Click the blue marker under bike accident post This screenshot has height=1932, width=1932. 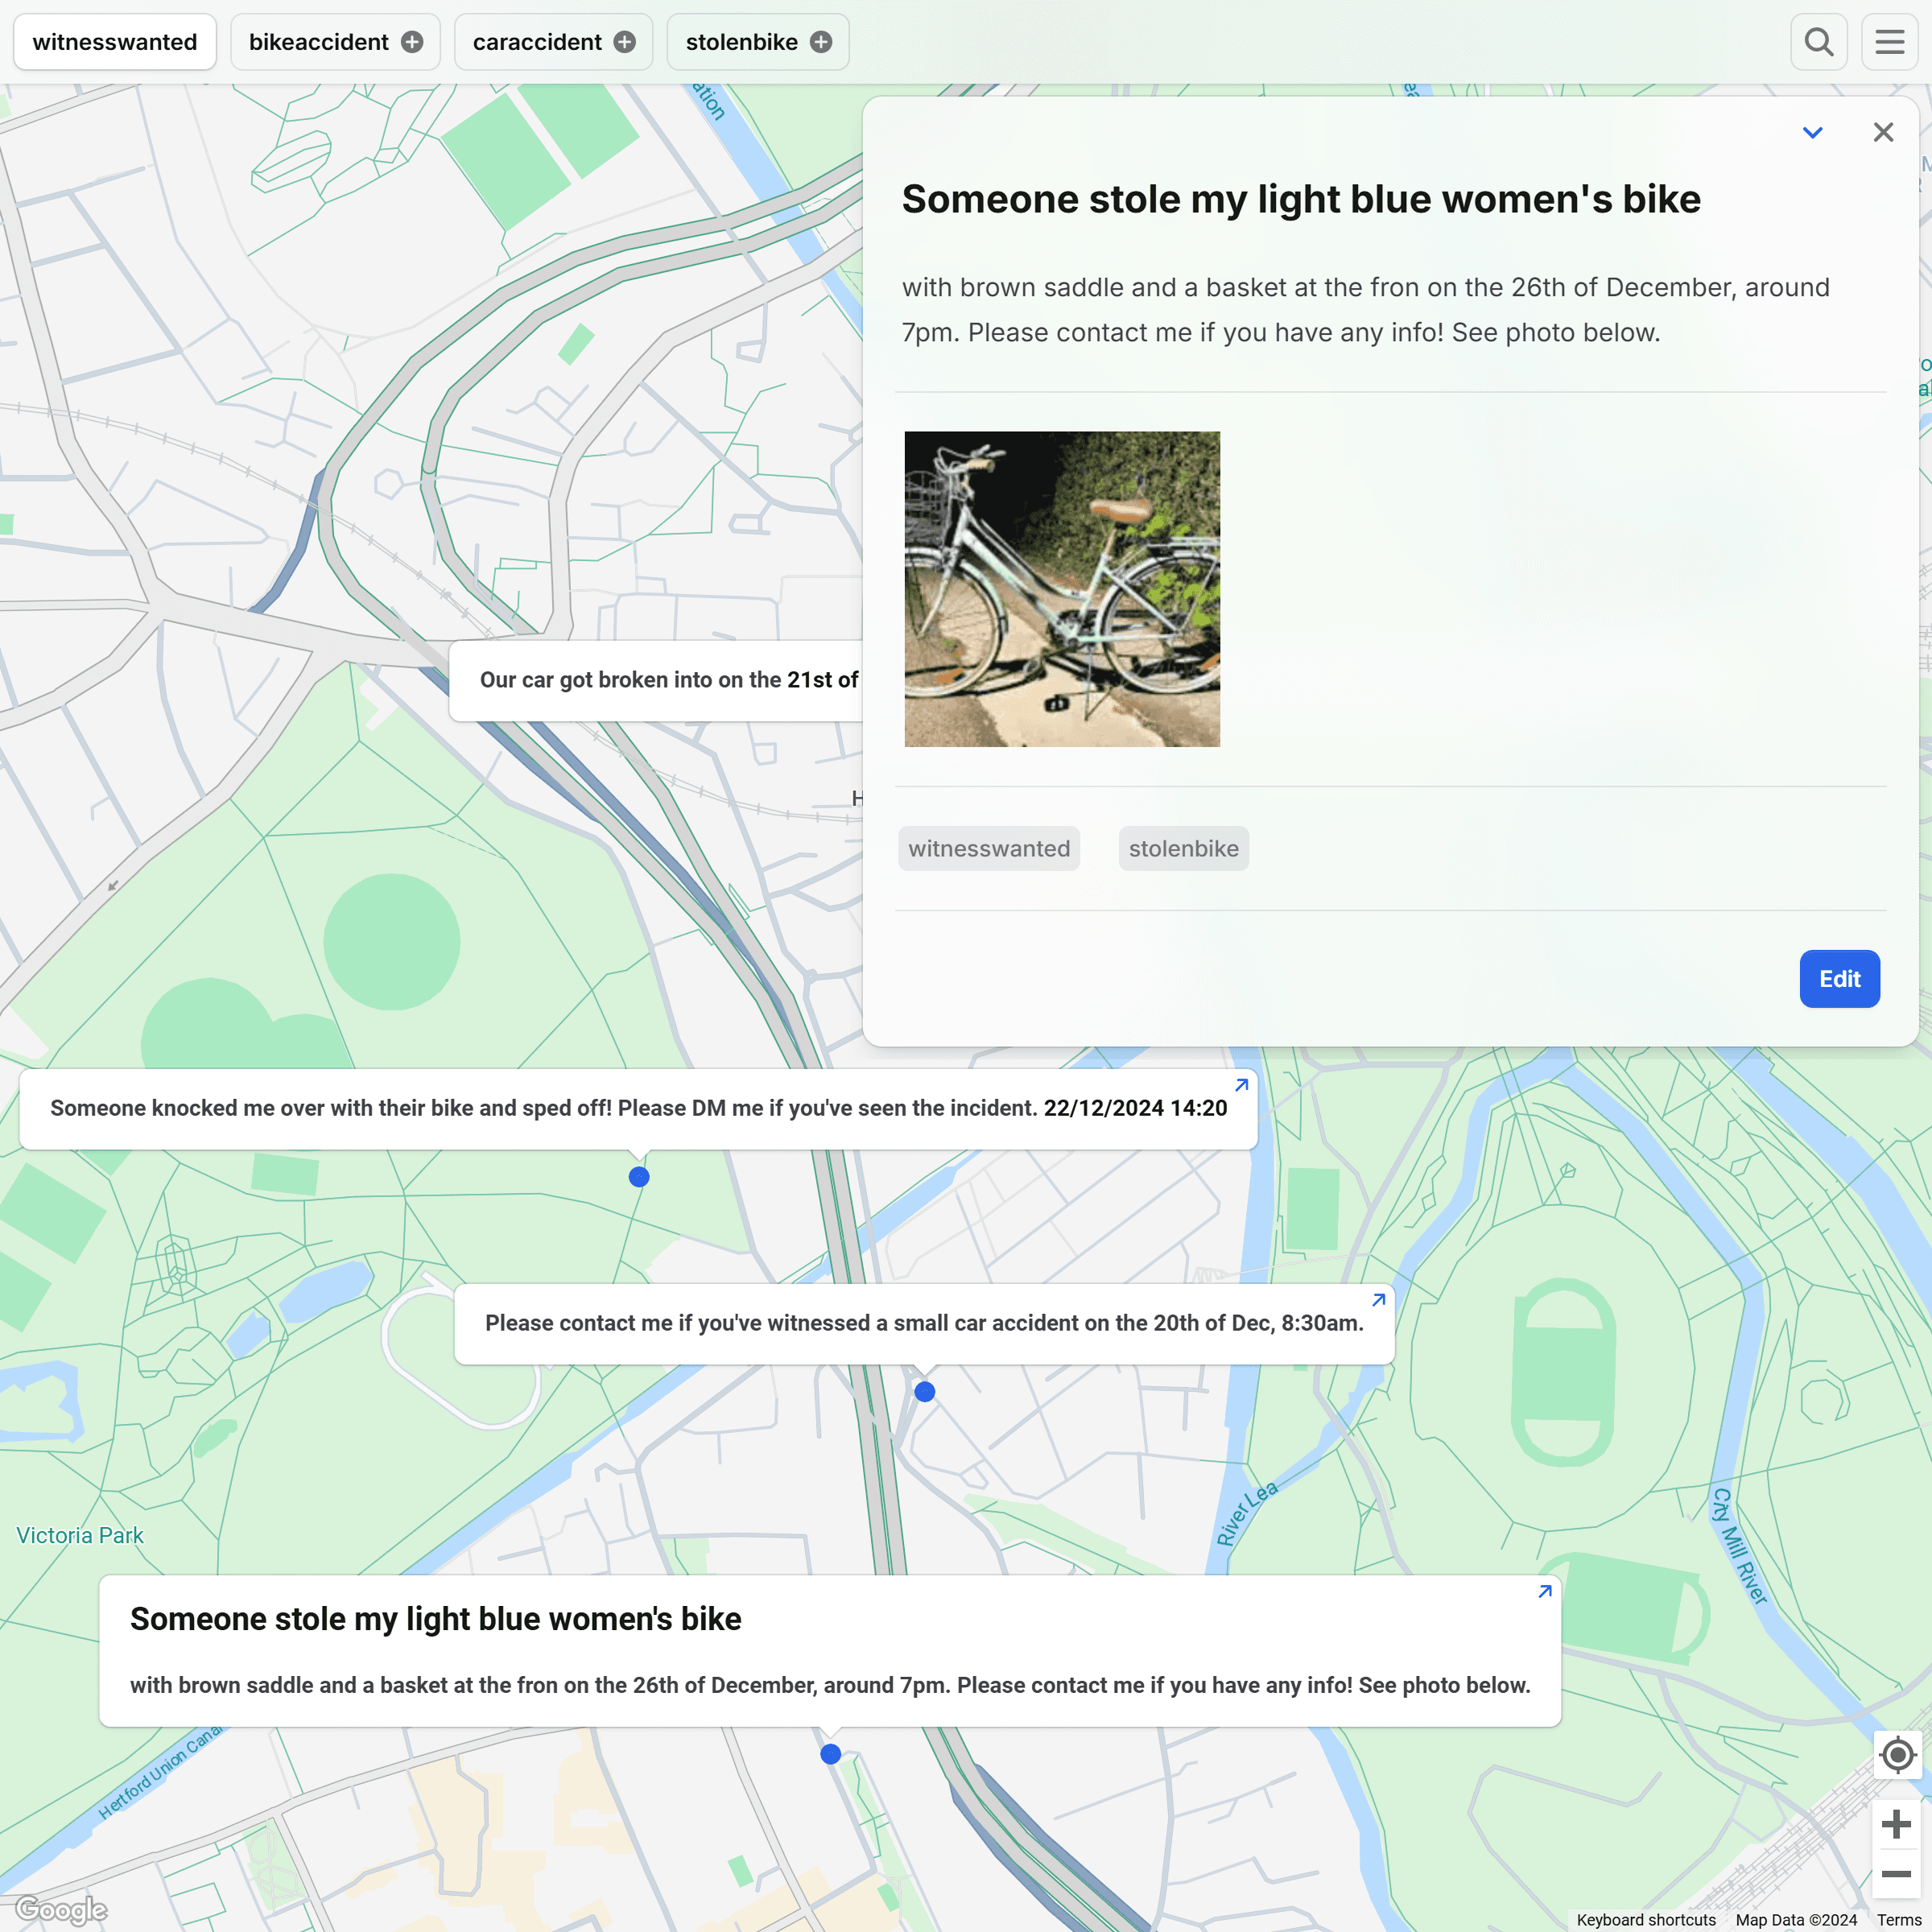tap(639, 1177)
